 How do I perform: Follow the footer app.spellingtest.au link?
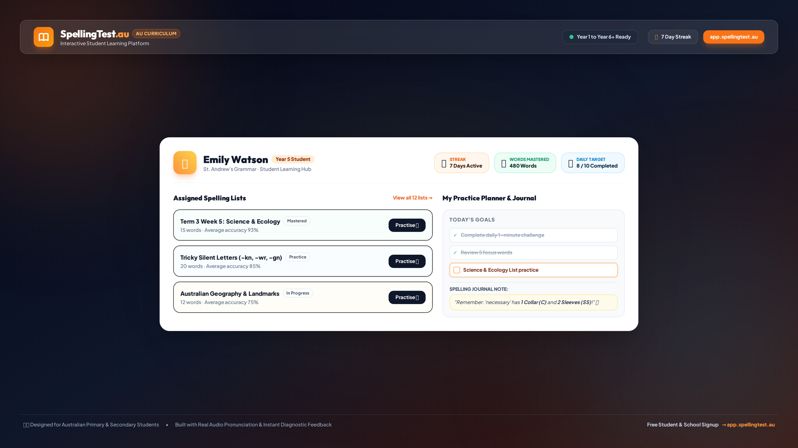tap(748, 425)
